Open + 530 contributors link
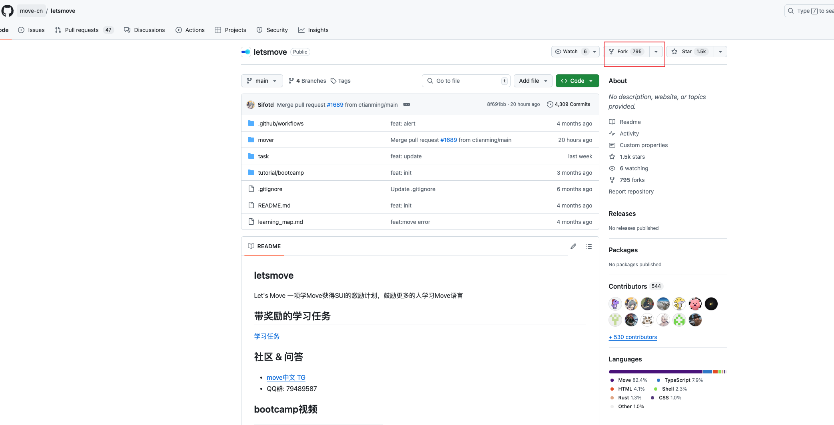 tap(632, 337)
